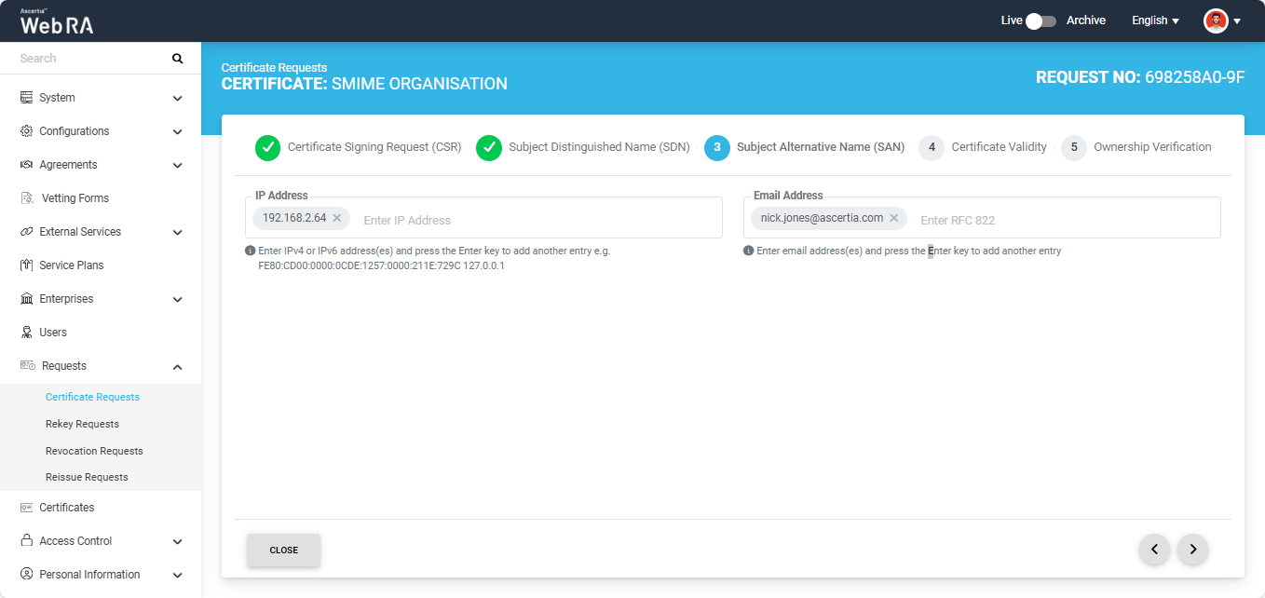Viewport: 1265px width, 598px height.
Task: Remove the 192.168.2.64 IP address chip
Action: click(337, 218)
